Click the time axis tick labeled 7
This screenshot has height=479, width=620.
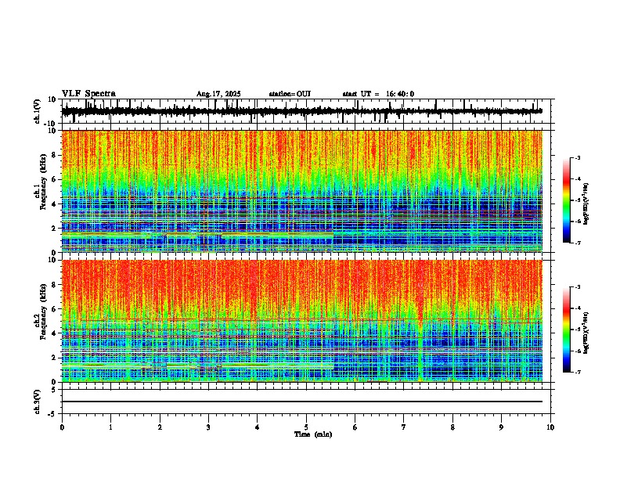[404, 427]
